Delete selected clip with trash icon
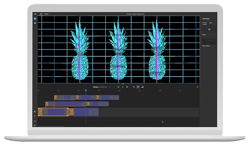The image size is (248, 146). pyautogui.click(x=35, y=116)
